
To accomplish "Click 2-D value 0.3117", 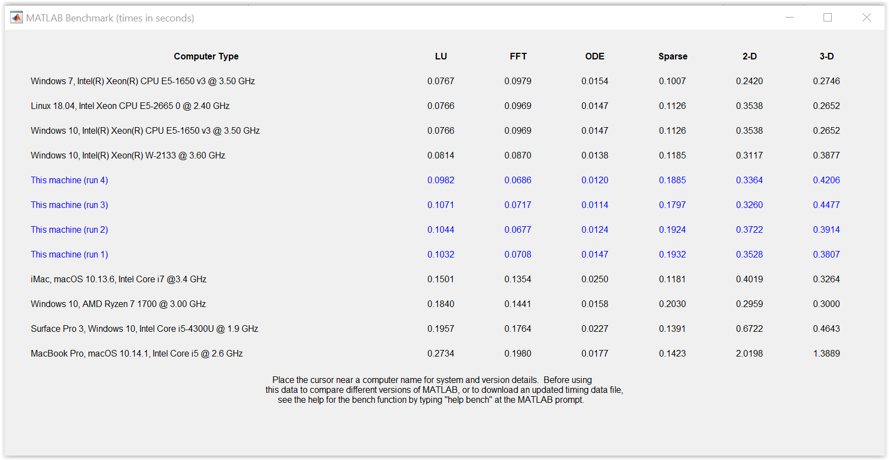I will (750, 155).
